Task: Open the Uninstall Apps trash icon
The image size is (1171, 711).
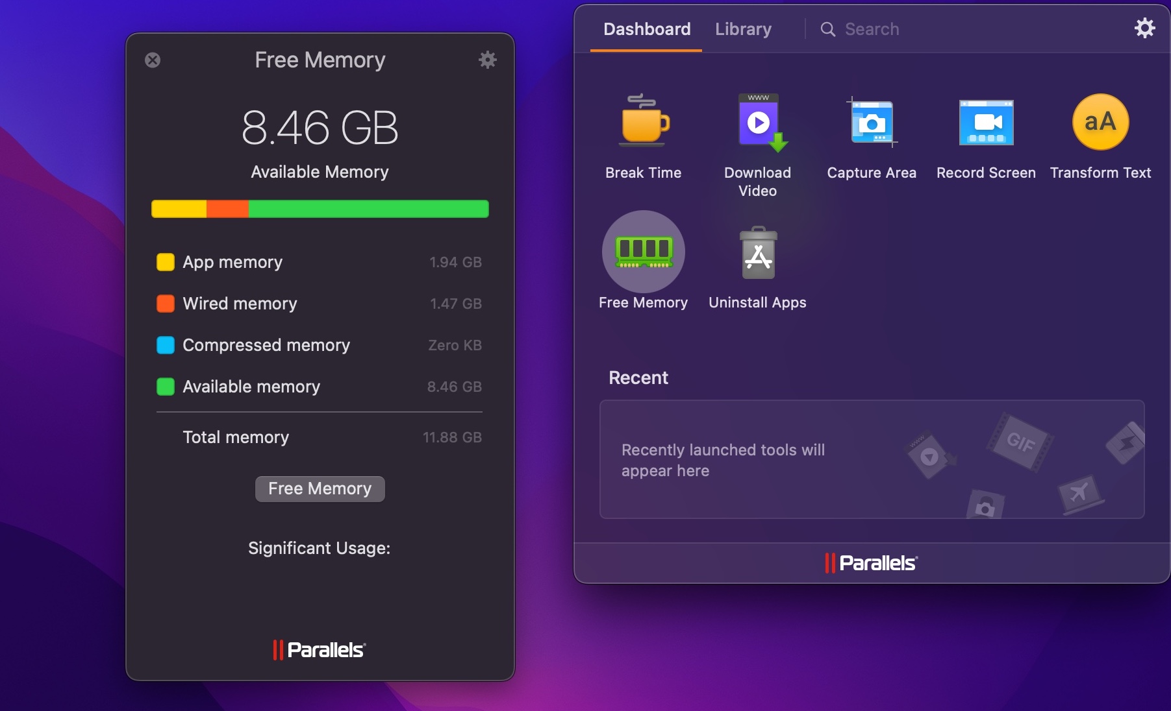Action: point(758,252)
